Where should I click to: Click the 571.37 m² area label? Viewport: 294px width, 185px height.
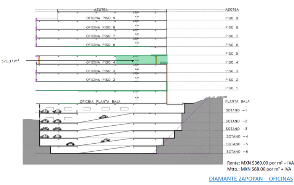(10, 61)
